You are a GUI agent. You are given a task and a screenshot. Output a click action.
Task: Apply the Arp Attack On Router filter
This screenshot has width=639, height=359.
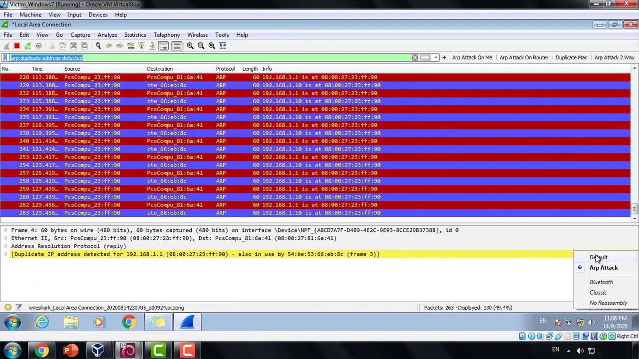[x=524, y=58]
